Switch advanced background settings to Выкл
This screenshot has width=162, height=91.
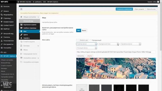click(x=84, y=30)
